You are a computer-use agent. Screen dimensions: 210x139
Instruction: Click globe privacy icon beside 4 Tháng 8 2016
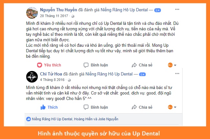(69, 80)
